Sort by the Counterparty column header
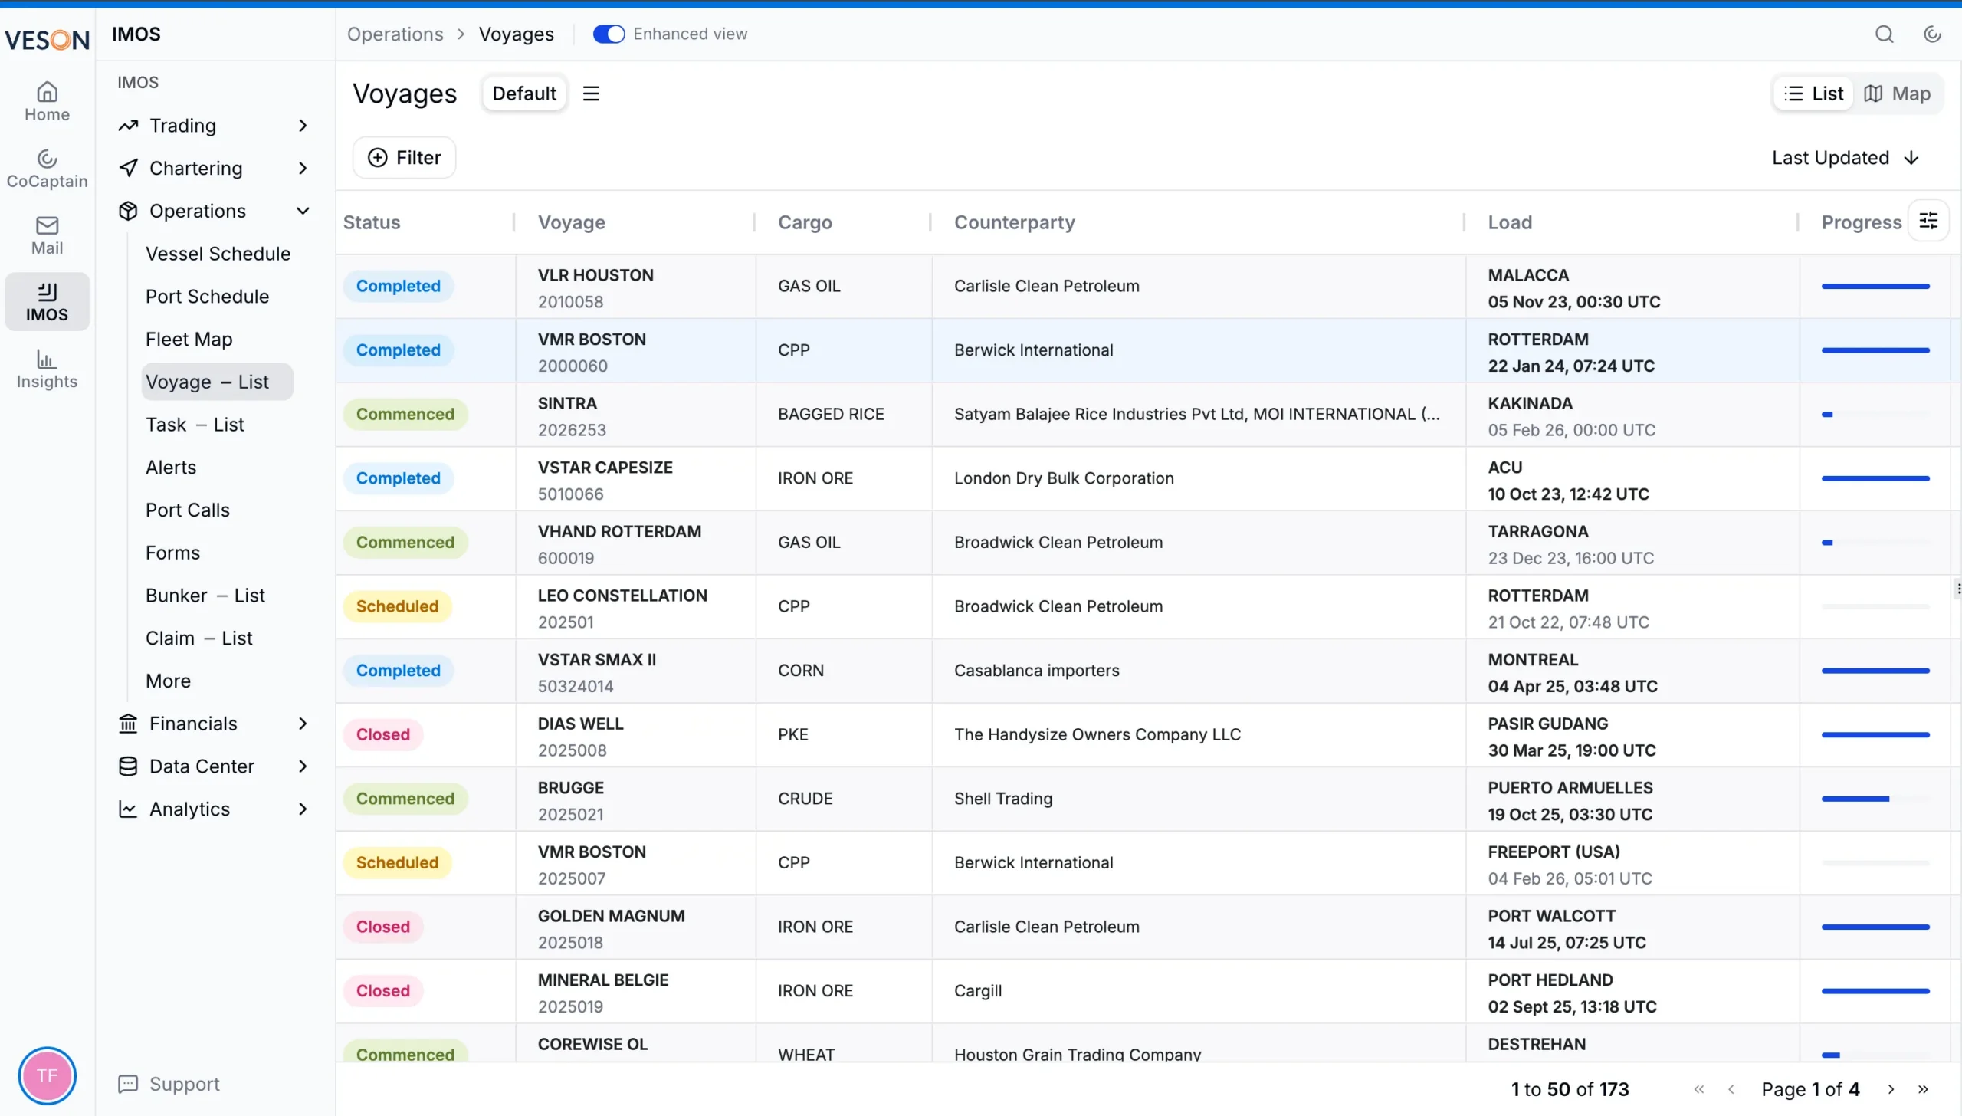 [x=1014, y=222]
